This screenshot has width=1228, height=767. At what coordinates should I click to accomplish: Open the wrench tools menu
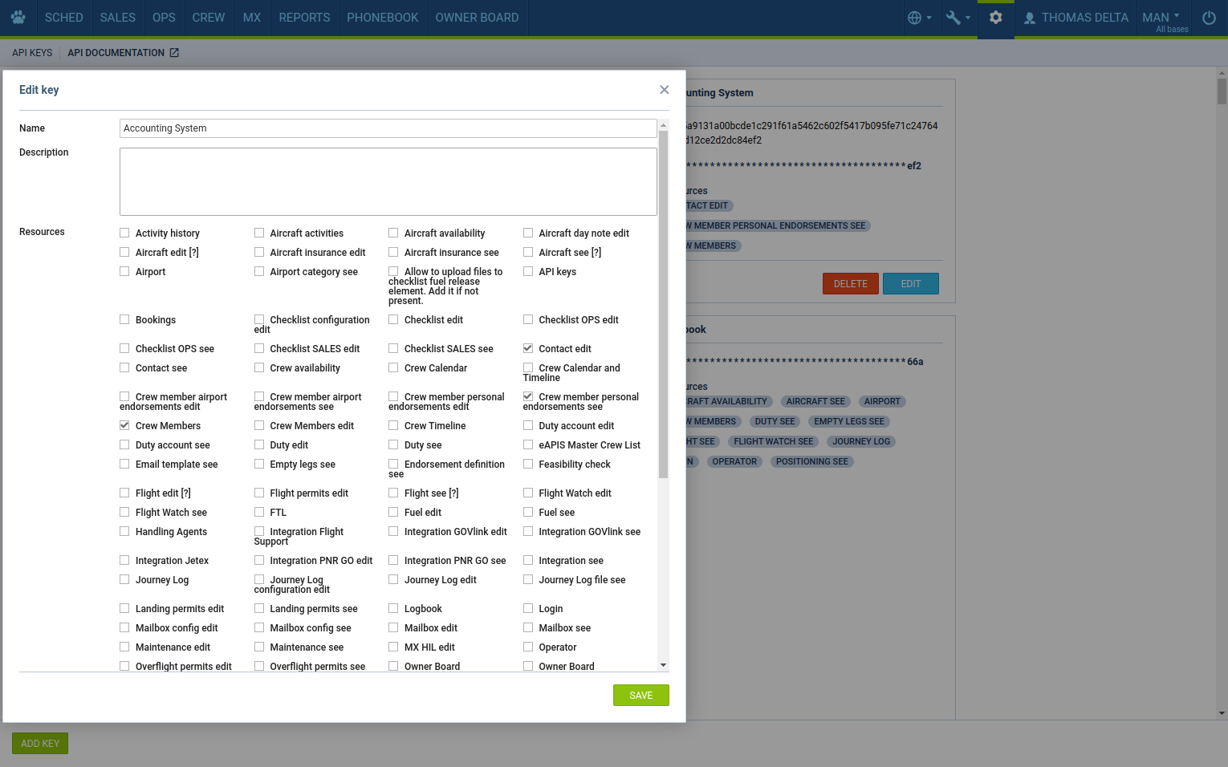tap(958, 18)
